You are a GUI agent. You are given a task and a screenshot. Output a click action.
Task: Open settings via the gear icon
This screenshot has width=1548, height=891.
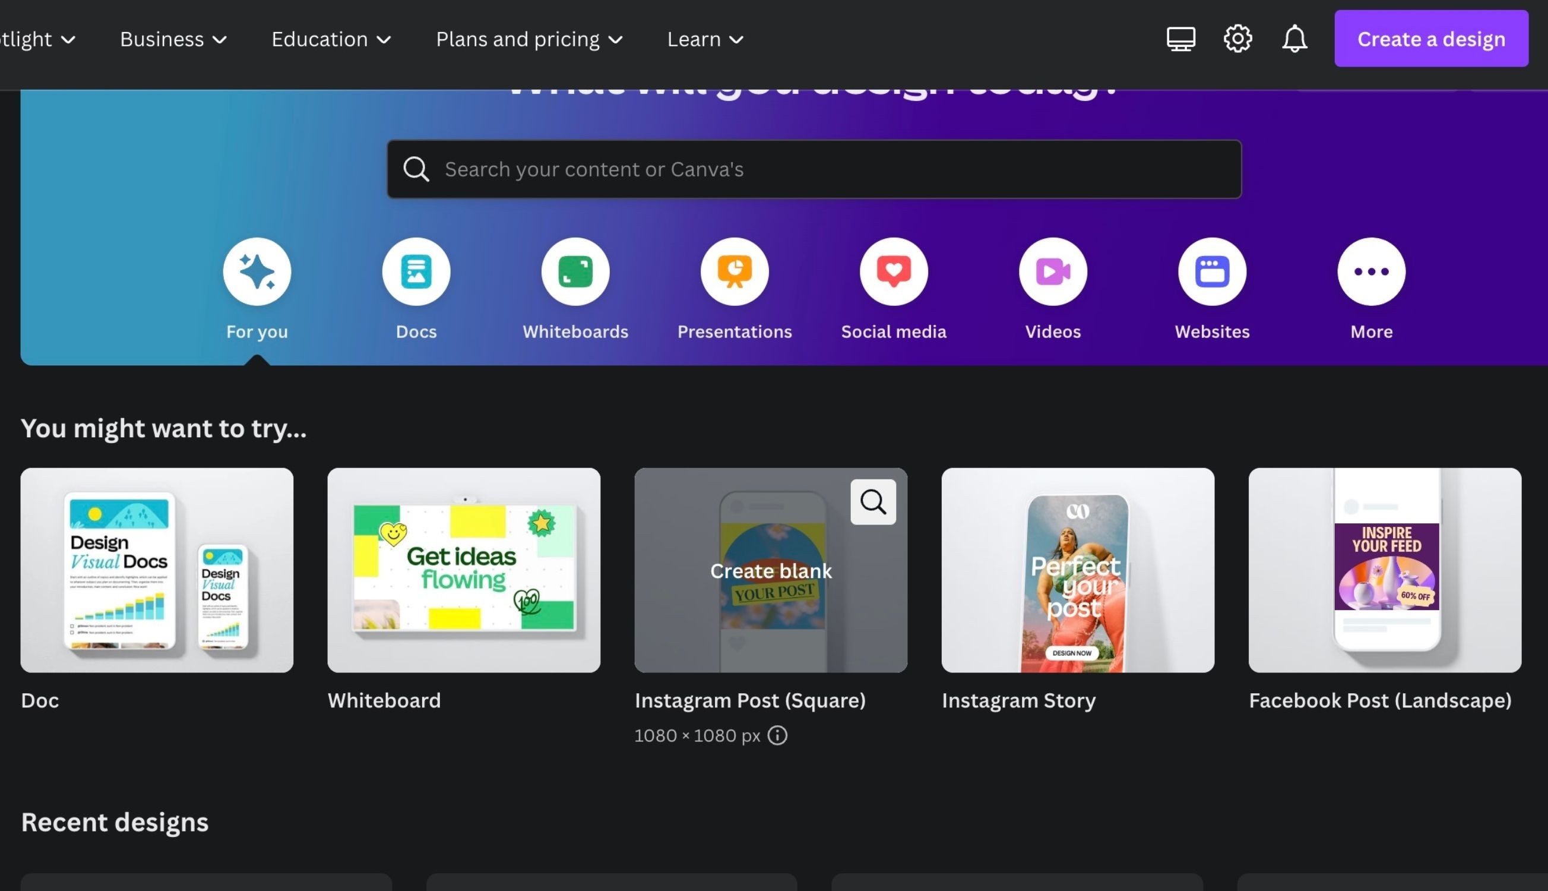pyautogui.click(x=1237, y=39)
